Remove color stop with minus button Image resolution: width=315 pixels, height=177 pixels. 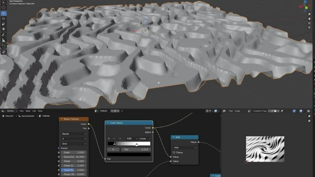(114, 139)
